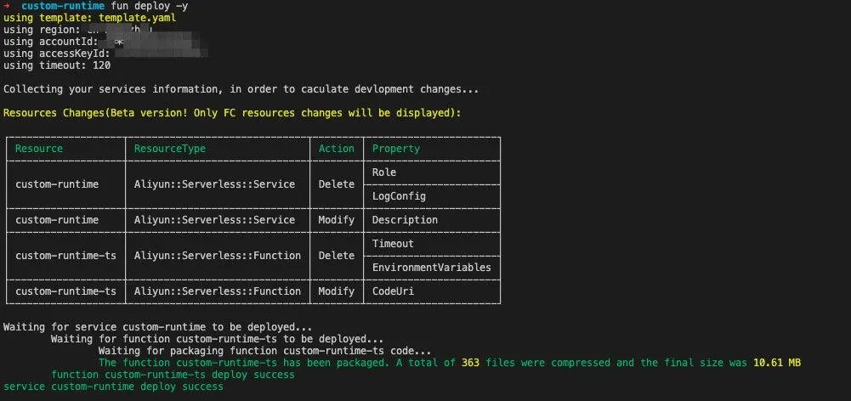The height and width of the screenshot is (401, 851).
Task: Click the yellow 10.61 MB size text
Action: coord(777,363)
